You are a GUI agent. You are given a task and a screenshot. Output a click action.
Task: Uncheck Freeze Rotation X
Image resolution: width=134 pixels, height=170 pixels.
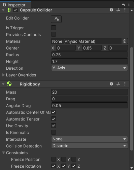54,166
